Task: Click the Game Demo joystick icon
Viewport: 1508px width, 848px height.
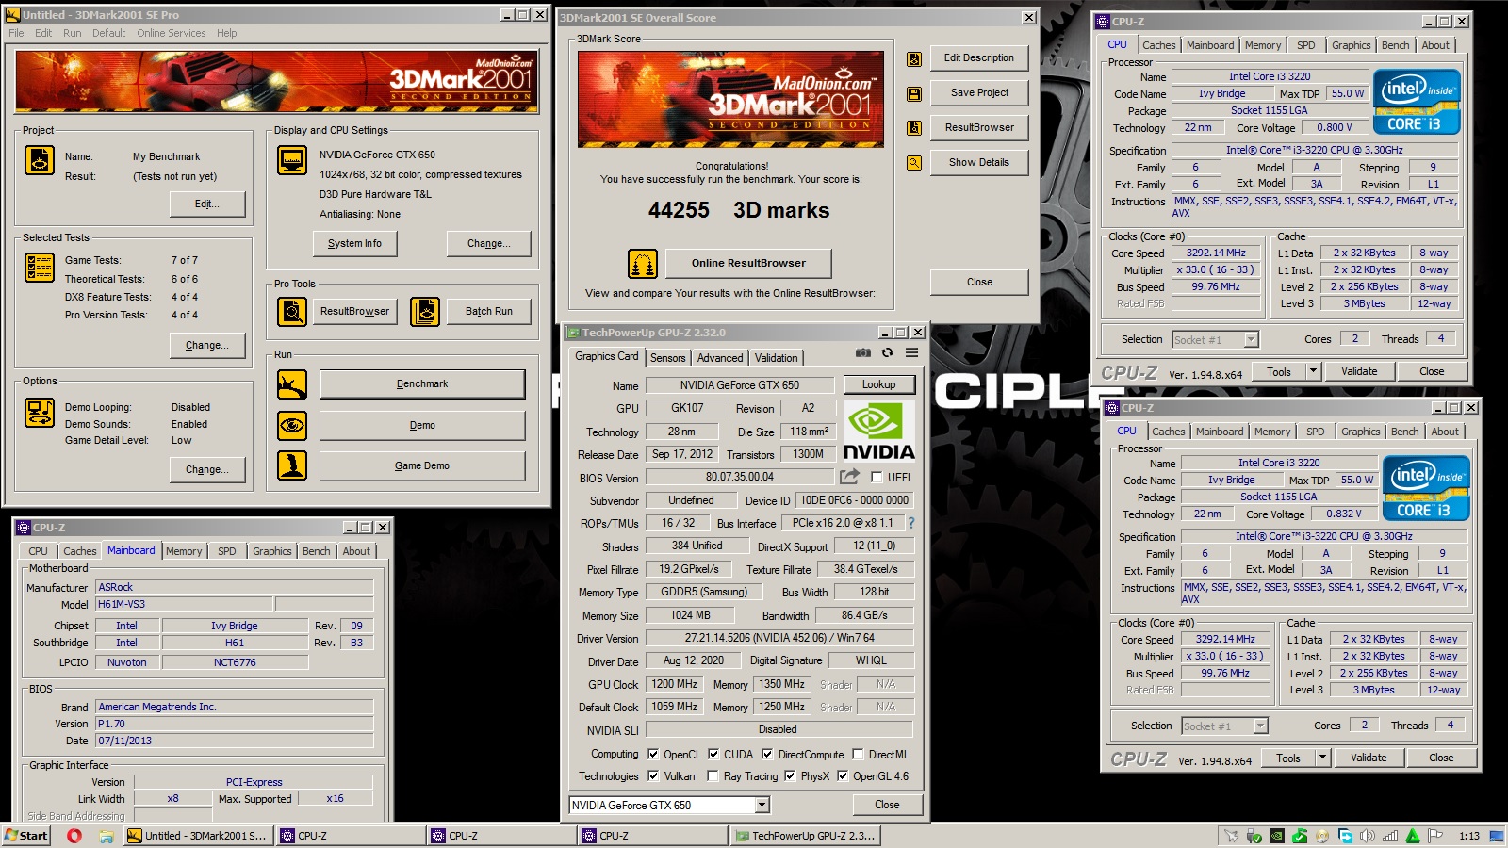Action: point(292,465)
